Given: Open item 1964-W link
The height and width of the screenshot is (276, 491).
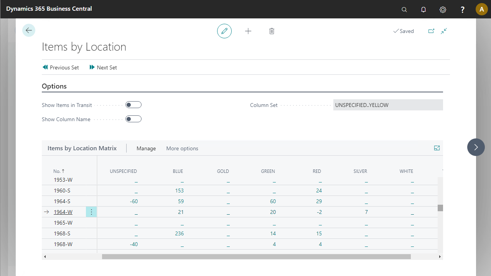Looking at the screenshot, I should pyautogui.click(x=63, y=212).
